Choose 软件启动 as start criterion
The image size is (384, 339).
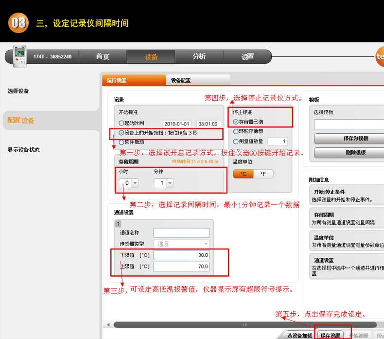(x=122, y=142)
